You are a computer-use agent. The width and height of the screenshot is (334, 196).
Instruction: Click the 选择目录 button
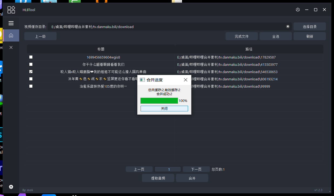coord(310,27)
